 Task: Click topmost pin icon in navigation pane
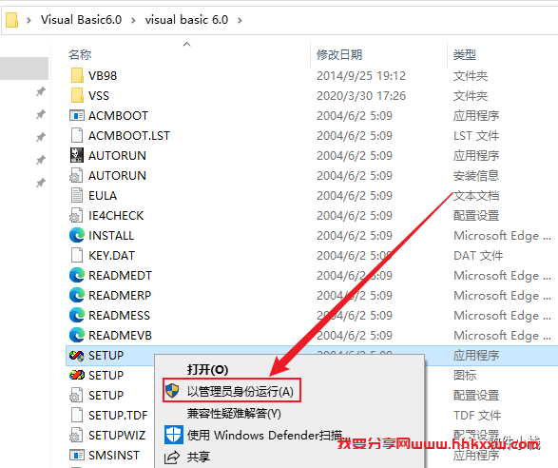coord(41,91)
